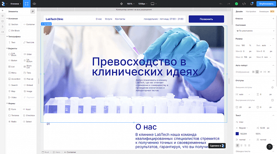
Task: Redo the last action
Action: click(229, 4)
